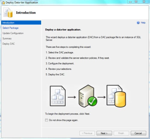This screenshot has height=139, width=150.
Task: Click the wizard header database icon beside Introduction
Action: pyautogui.click(x=8, y=12)
